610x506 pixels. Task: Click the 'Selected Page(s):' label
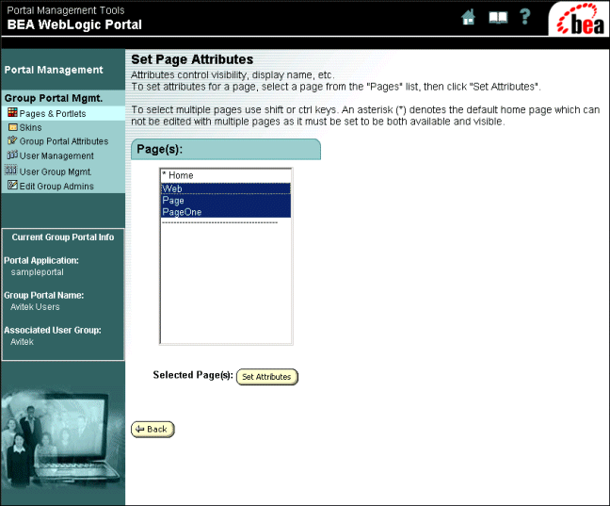[x=193, y=375]
